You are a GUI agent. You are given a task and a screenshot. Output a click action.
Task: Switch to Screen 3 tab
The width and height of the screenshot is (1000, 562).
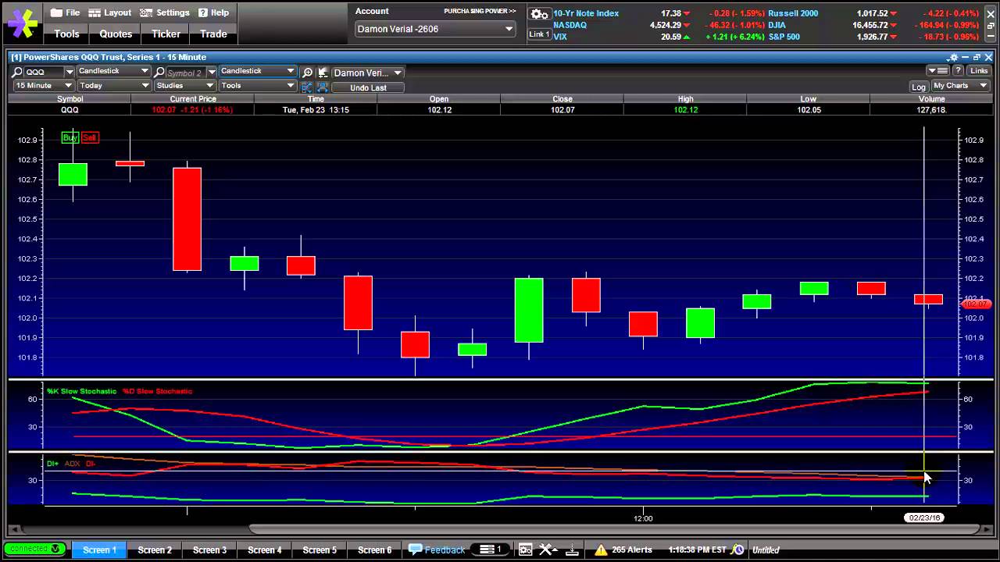(209, 550)
